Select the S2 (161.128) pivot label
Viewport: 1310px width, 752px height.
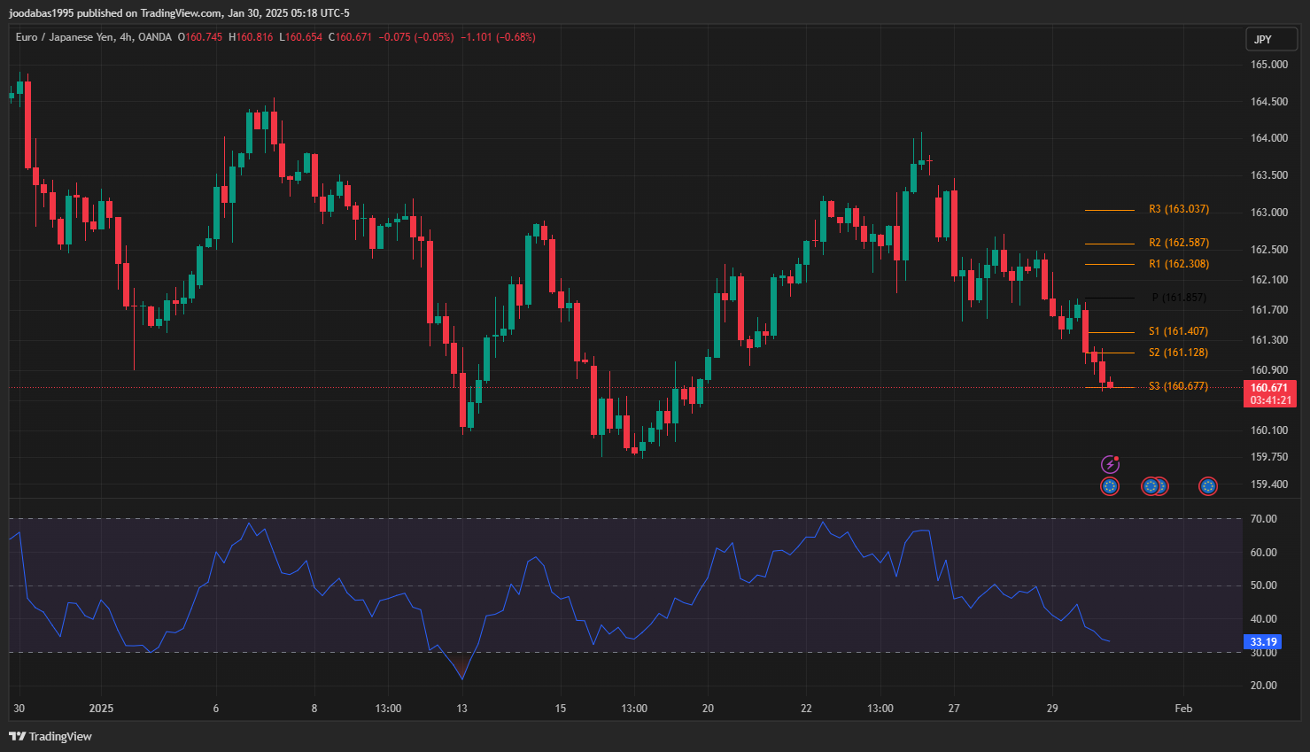pyautogui.click(x=1179, y=353)
